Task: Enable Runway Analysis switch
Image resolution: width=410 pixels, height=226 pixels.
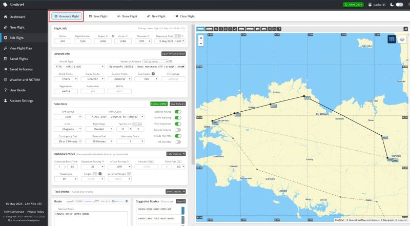Action: click(178, 130)
